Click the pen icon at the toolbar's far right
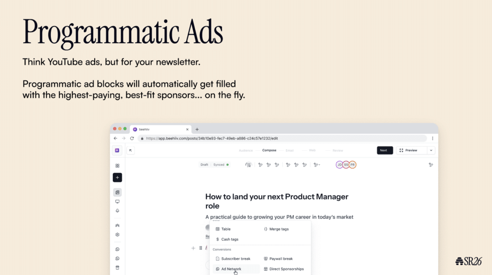Screen dimensions: 492x275 tap(431, 165)
